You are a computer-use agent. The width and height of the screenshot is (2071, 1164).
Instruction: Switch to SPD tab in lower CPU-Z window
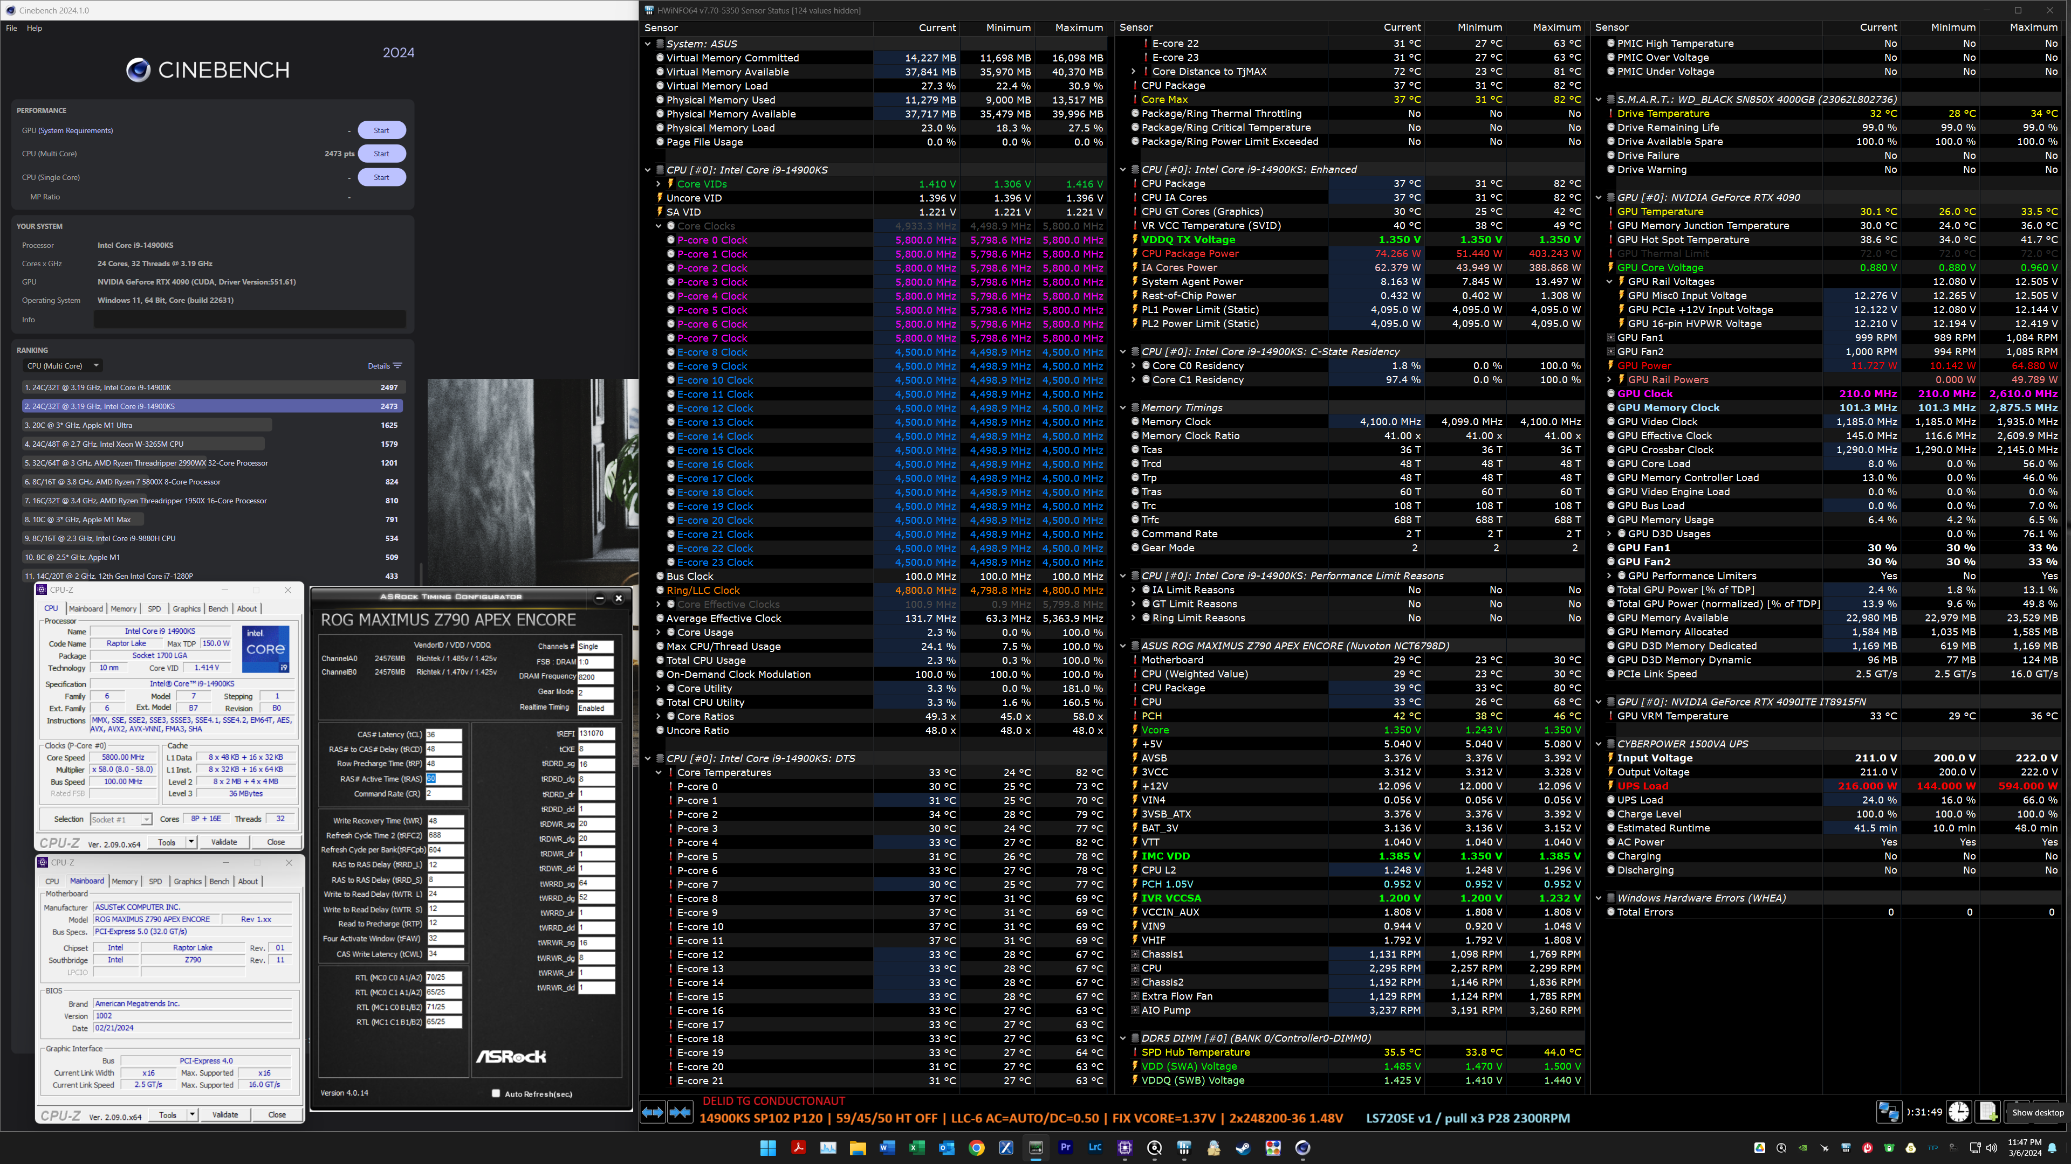pyautogui.click(x=155, y=881)
